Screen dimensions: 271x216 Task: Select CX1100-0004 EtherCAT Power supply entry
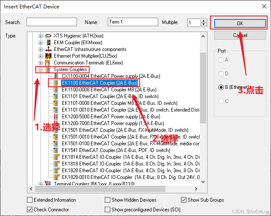point(111,76)
